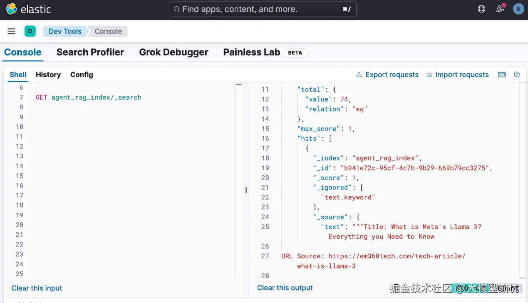Click the D space selector badge
Screen dimensions: 528x303
[30, 31]
